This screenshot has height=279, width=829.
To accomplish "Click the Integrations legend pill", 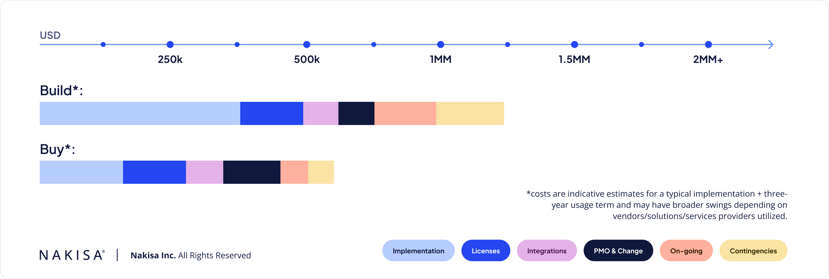I will pyautogui.click(x=546, y=251).
